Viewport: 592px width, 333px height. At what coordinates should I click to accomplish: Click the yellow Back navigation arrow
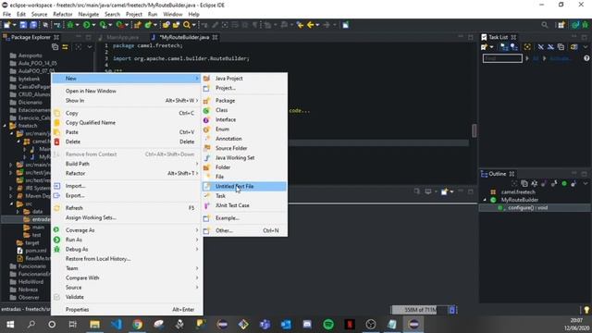(x=311, y=25)
